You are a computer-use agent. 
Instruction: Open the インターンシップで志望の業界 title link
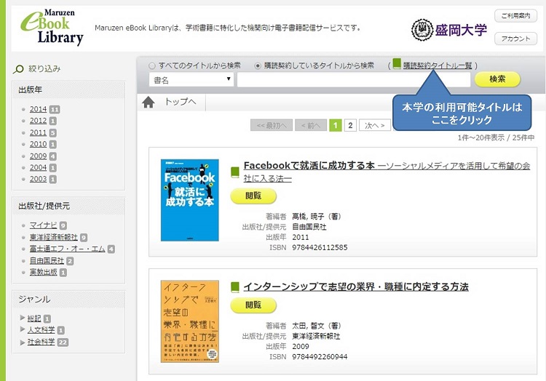356,286
